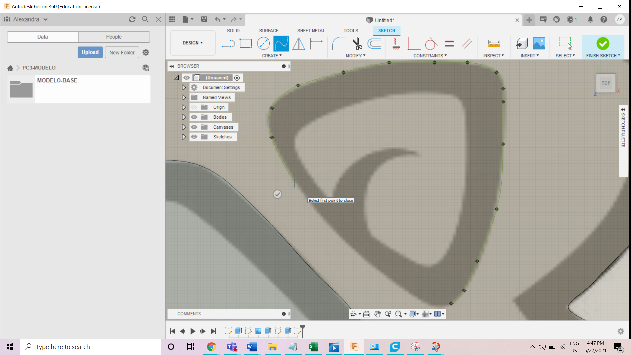
Task: Select the Pan hand tool
Action: [377, 314]
